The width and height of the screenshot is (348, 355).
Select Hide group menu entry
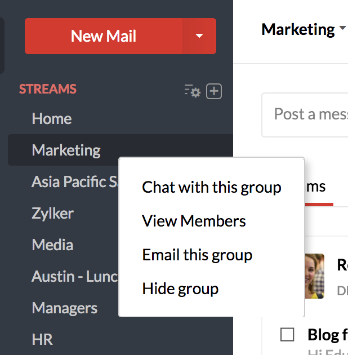point(180,289)
